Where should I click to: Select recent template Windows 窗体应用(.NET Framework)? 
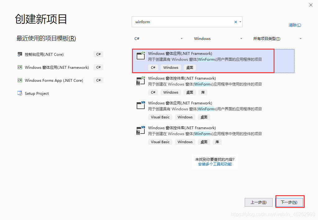[x=57, y=68]
